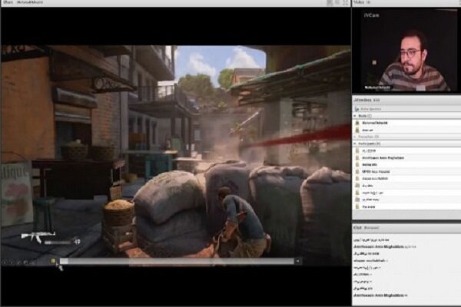
Task: Click the arrow button at seek bar end
Action: [x=298, y=261]
